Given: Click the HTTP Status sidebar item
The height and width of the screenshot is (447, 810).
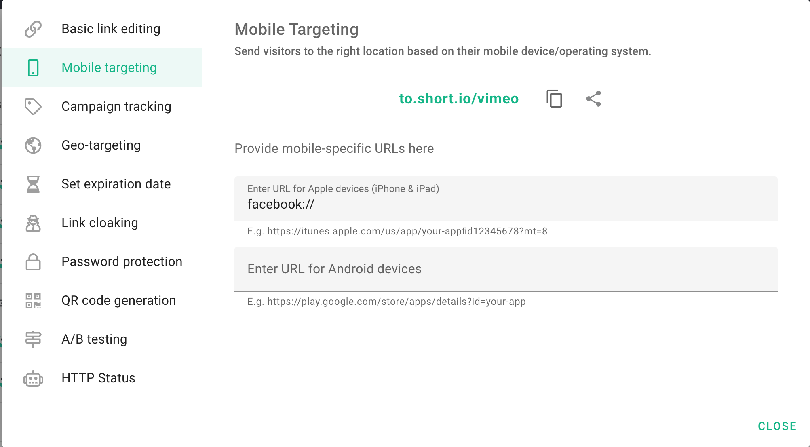Looking at the screenshot, I should click(x=98, y=378).
